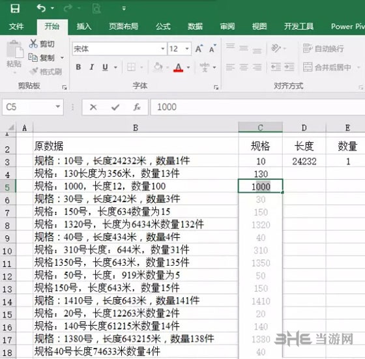
Task: Switch to the 数据 ribbon tab
Action: pyautogui.click(x=195, y=26)
